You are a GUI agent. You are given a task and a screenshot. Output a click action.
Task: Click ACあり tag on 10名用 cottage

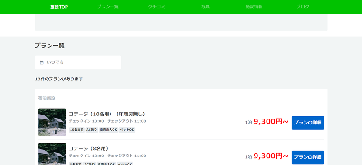coord(92,130)
